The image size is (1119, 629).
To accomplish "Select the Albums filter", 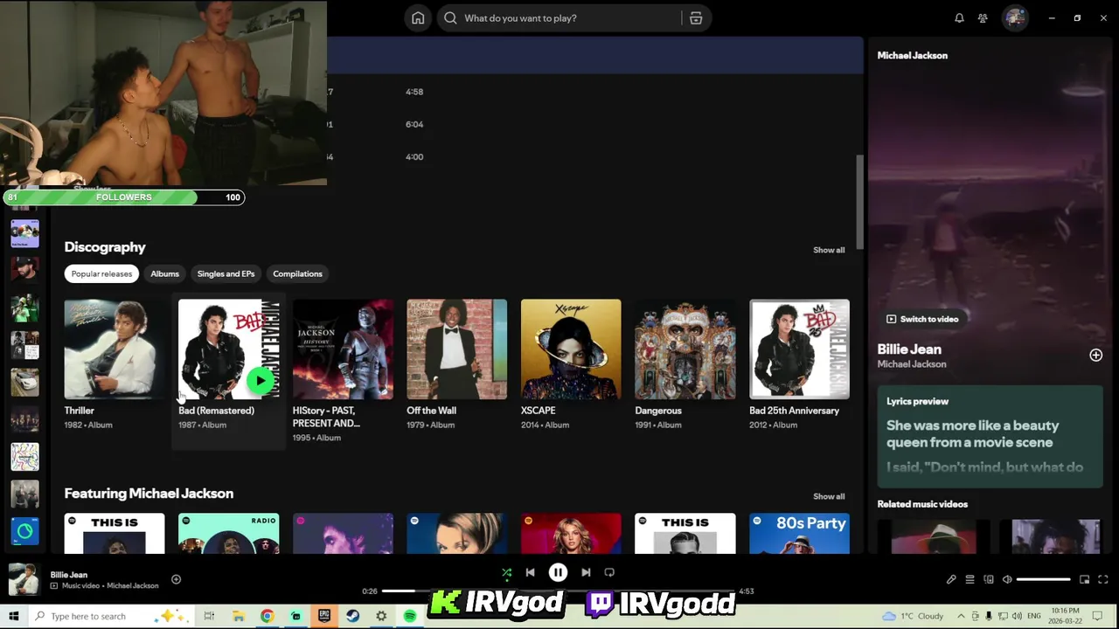I will [x=164, y=274].
